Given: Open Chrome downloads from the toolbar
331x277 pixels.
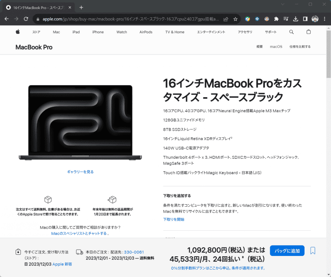Looking at the screenshot, I should pyautogui.click(x=295, y=19).
